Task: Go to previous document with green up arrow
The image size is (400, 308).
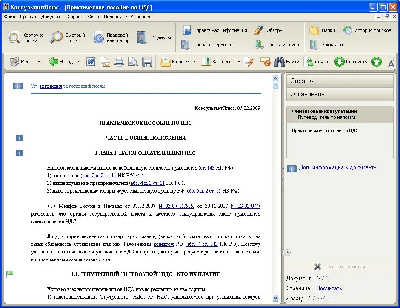Action: tap(377, 62)
